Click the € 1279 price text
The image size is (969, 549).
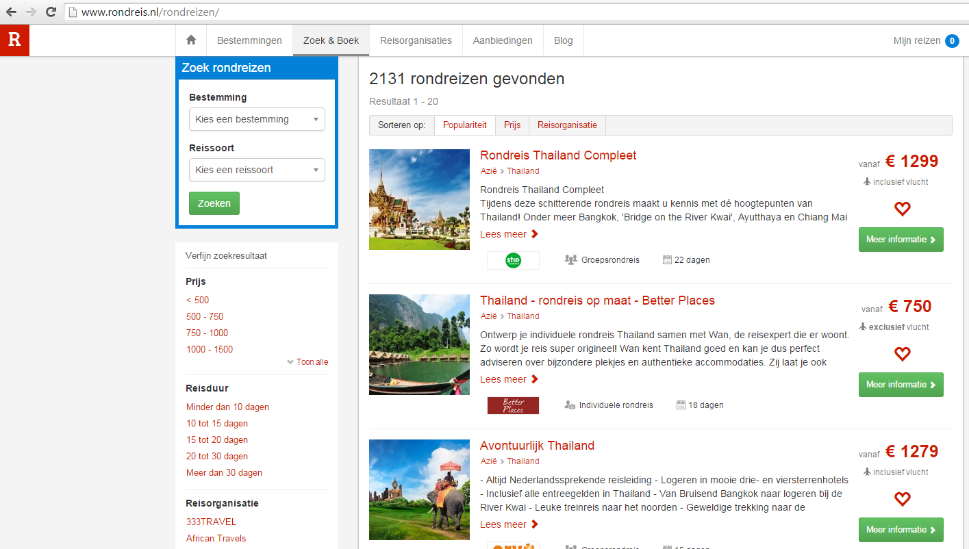(911, 452)
